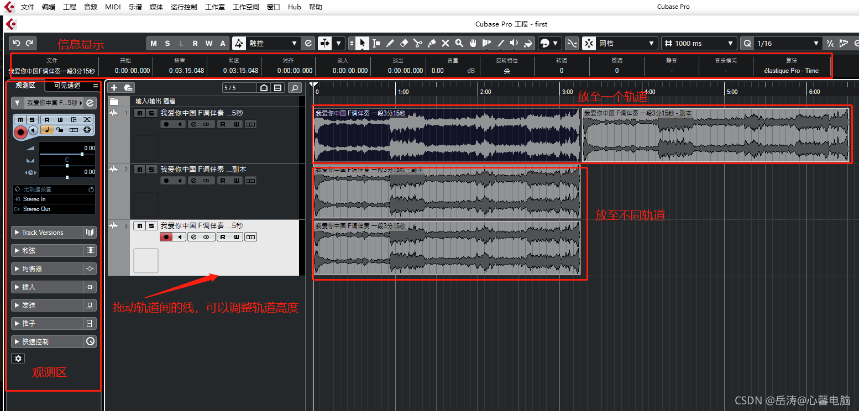Click the Stereo Out output routing

tap(54, 209)
